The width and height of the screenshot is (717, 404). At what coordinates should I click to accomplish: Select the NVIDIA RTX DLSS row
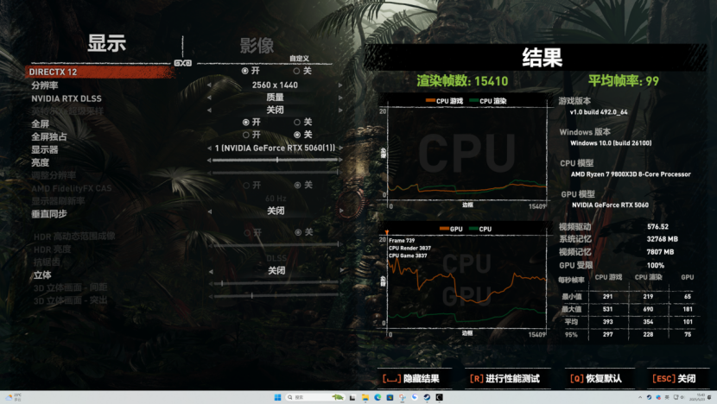pyautogui.click(x=67, y=98)
